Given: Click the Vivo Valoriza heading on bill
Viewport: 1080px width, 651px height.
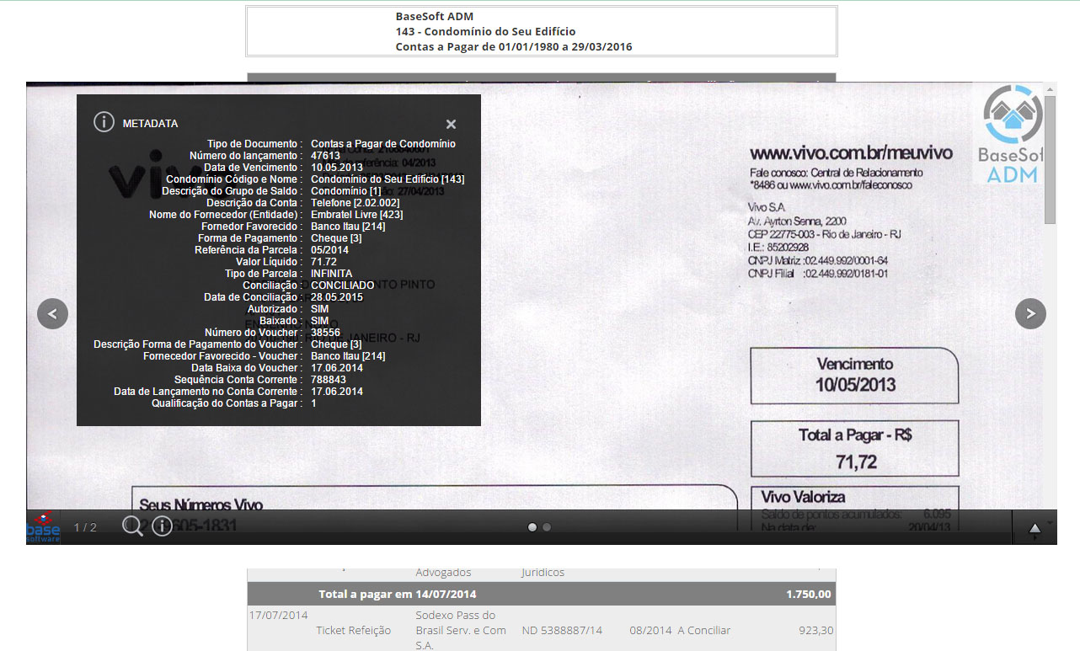Looking at the screenshot, I should coord(803,497).
